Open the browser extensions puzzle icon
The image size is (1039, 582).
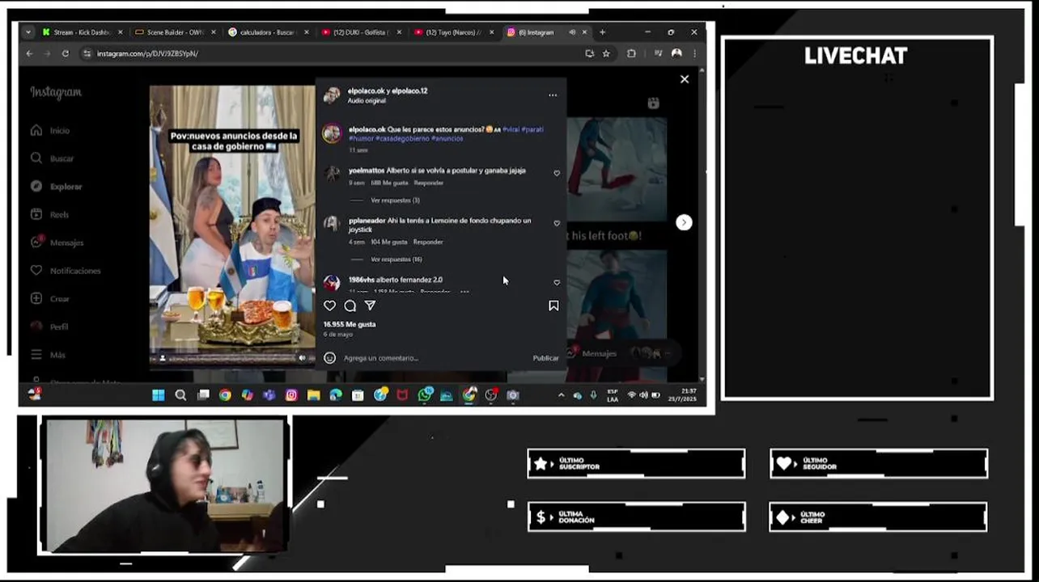(631, 53)
